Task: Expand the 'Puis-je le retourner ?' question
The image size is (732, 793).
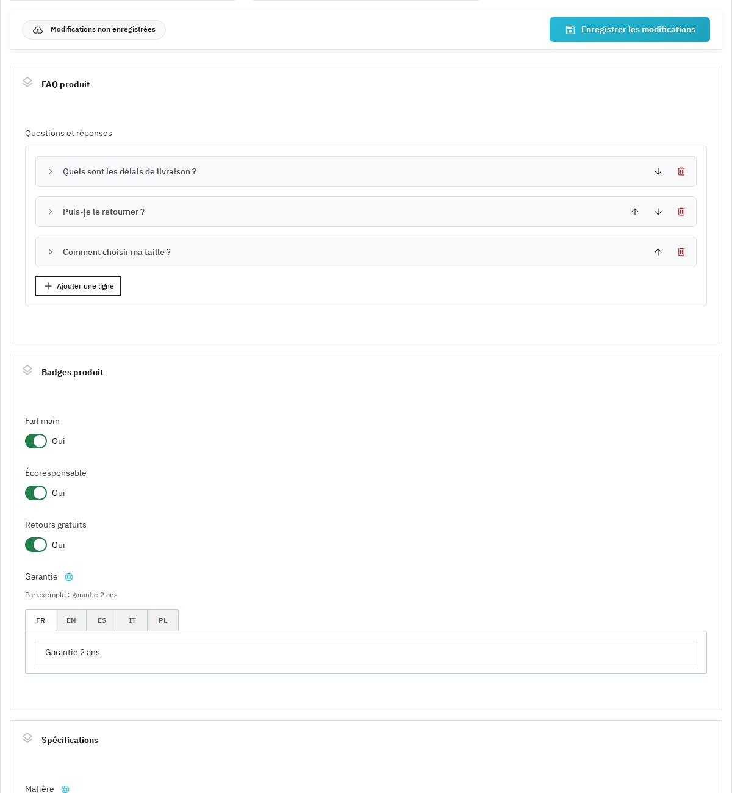Action: [x=51, y=212]
